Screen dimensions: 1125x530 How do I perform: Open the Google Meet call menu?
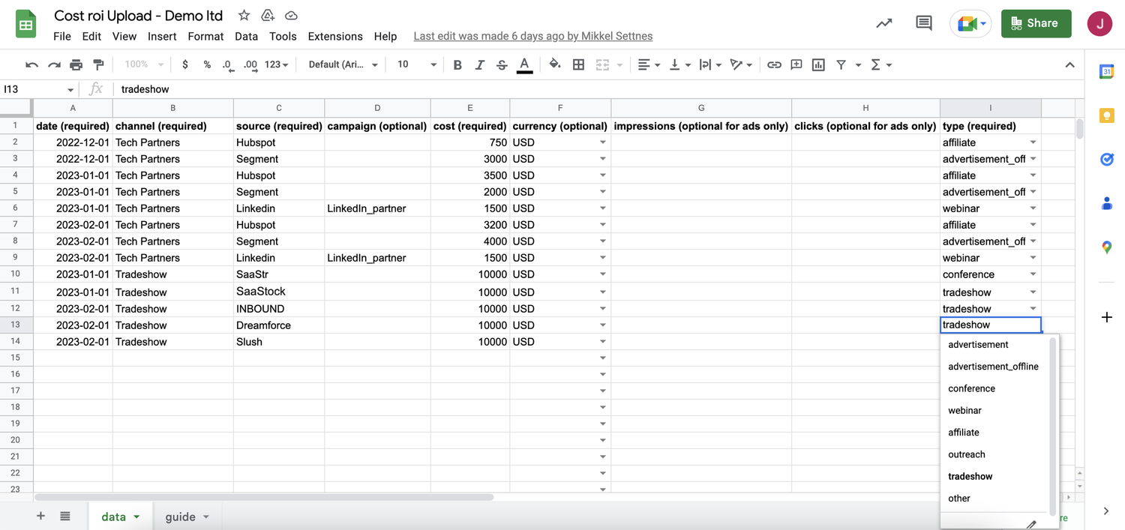[x=971, y=23]
